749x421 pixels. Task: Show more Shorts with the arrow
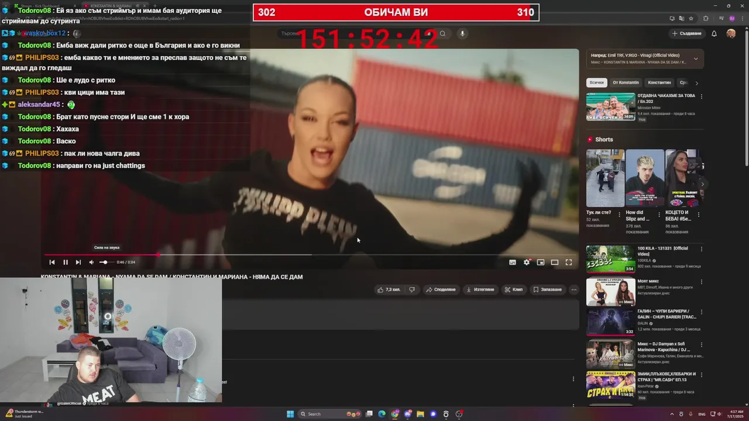click(x=702, y=184)
